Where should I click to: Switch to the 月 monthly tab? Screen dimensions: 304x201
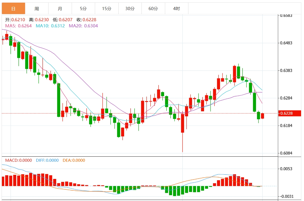(60, 8)
